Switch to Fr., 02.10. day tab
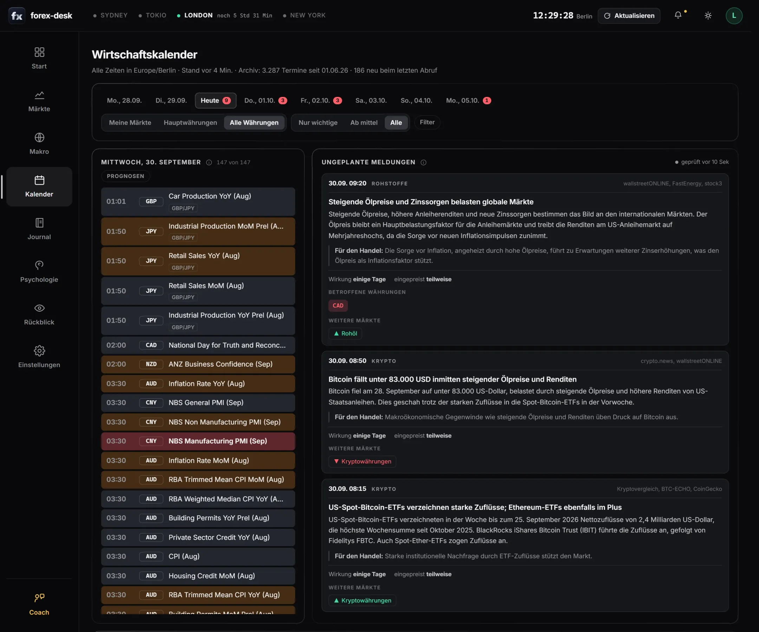 point(321,100)
